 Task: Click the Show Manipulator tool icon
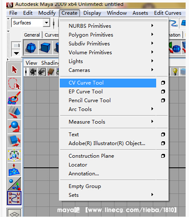pyautogui.click(x=14, y=184)
